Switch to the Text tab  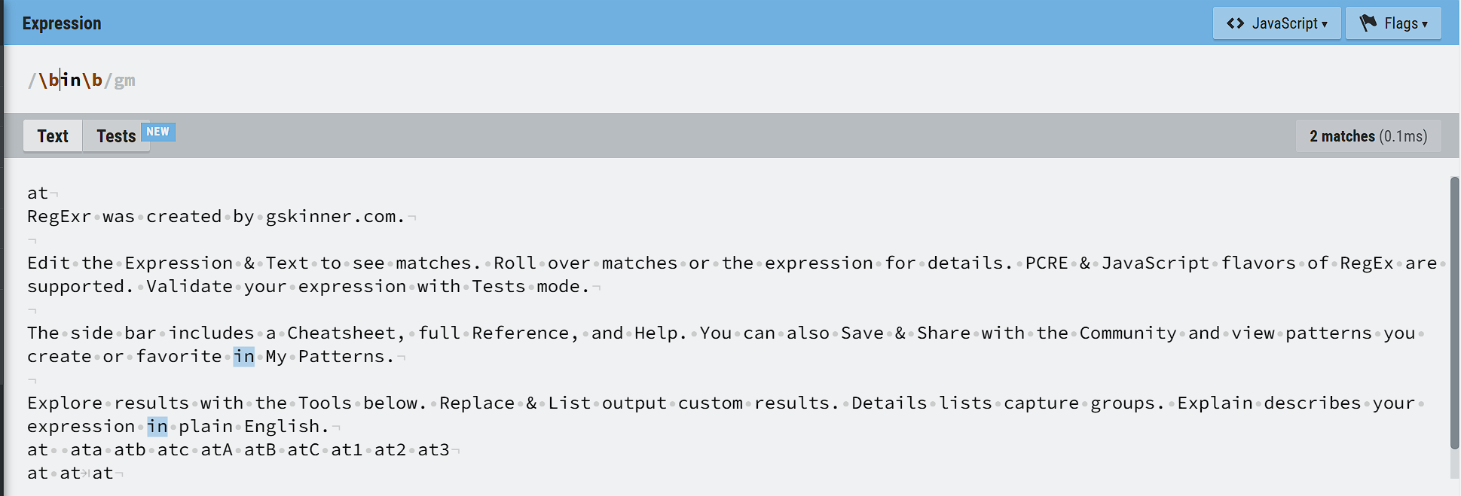coord(53,136)
